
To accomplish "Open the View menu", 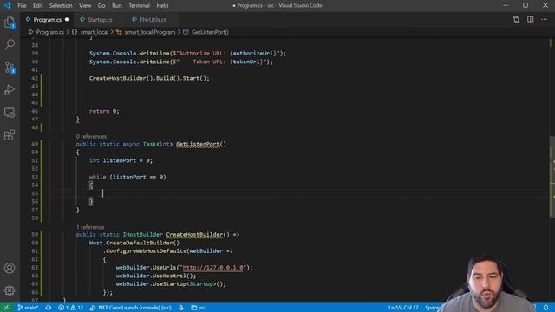I will [85, 5].
